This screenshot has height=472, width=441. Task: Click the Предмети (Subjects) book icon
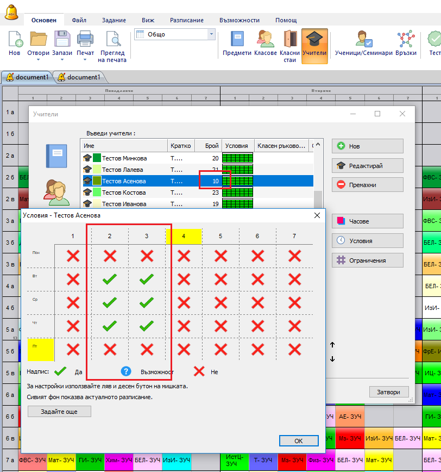coord(237,40)
